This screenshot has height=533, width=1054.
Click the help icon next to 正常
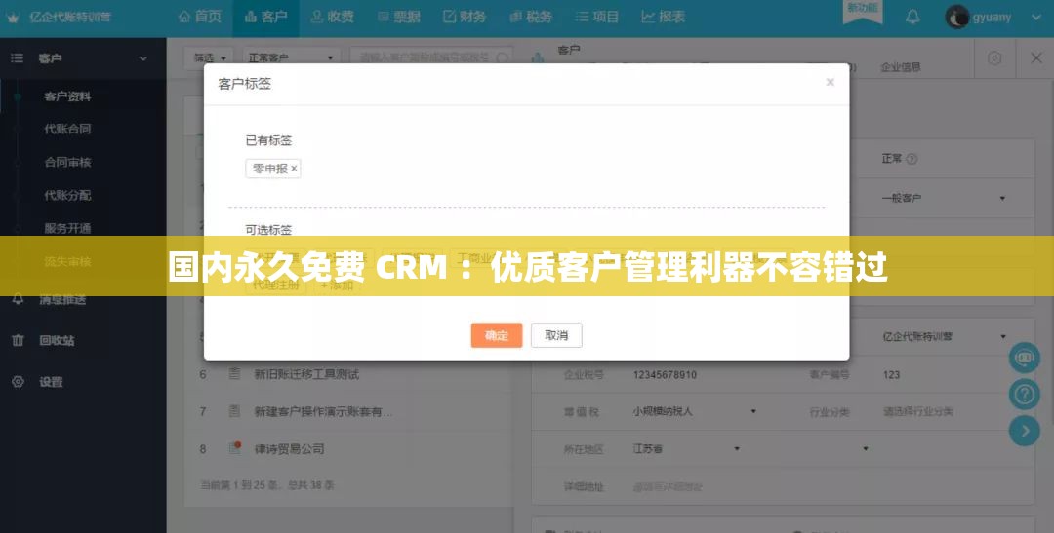coord(912,159)
